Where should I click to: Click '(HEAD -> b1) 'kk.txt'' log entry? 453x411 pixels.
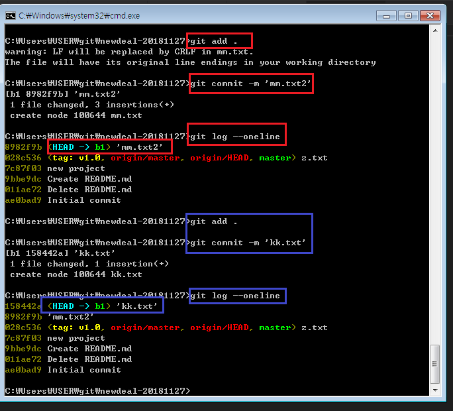(103, 306)
